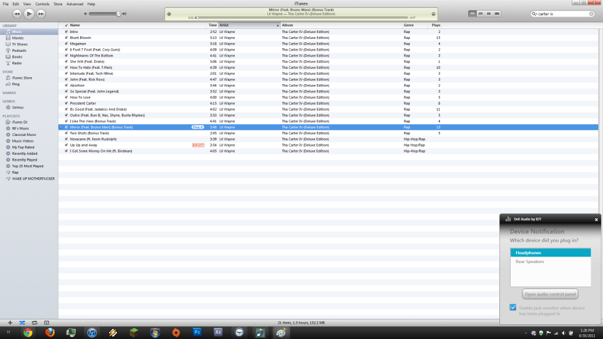Toggle repeat playback
Viewport: 603px width, 339px height.
pos(34,323)
